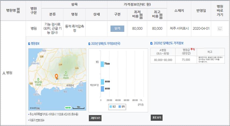Click the 서귀포시 label on map
The image size is (230, 126).
pos(70,85)
